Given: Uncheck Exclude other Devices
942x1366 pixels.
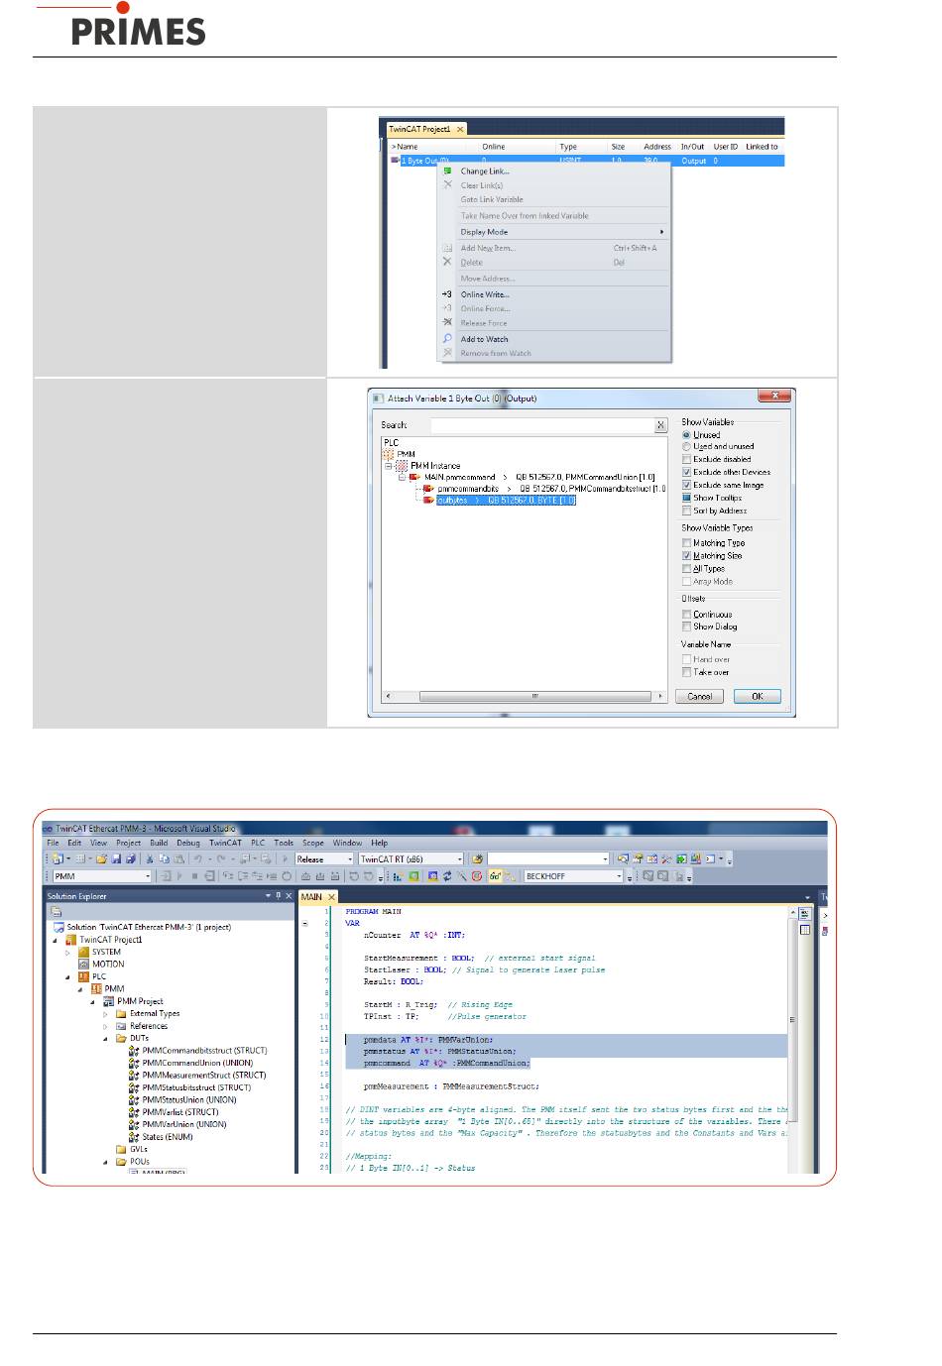Looking at the screenshot, I should point(686,473).
